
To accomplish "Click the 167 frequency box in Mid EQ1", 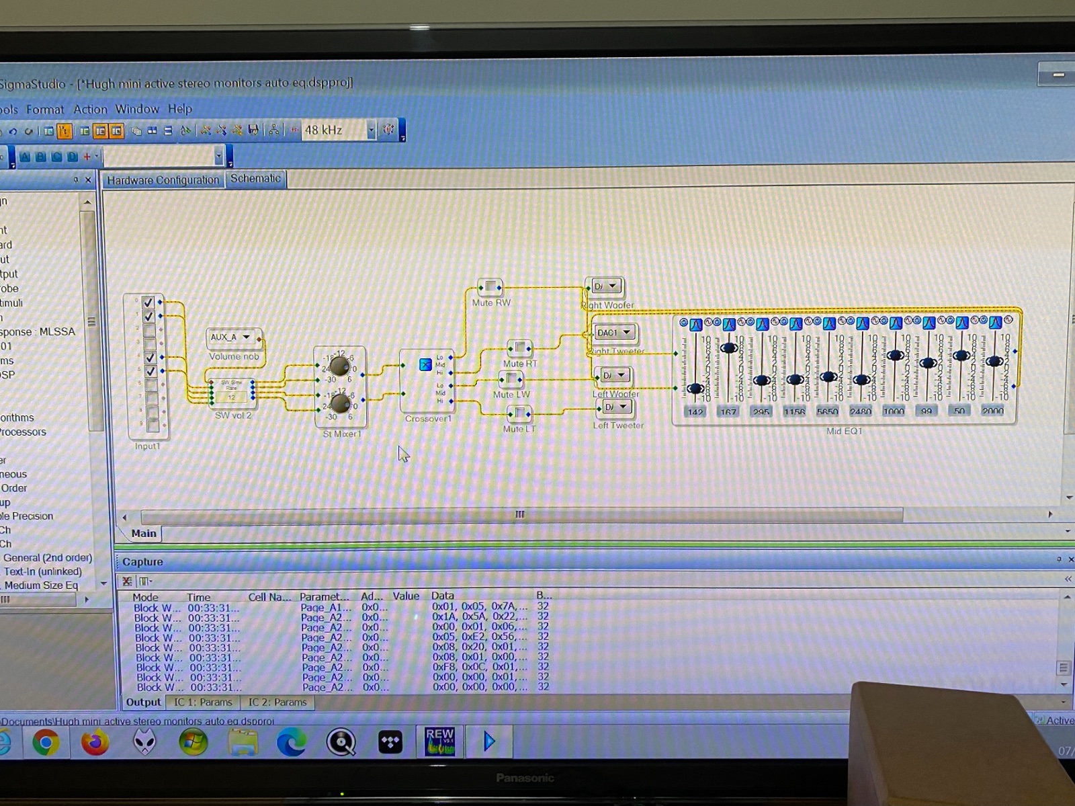I will [x=728, y=411].
